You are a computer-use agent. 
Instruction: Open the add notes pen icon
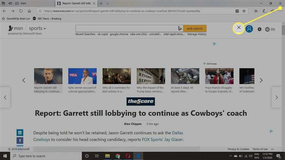(264, 11)
